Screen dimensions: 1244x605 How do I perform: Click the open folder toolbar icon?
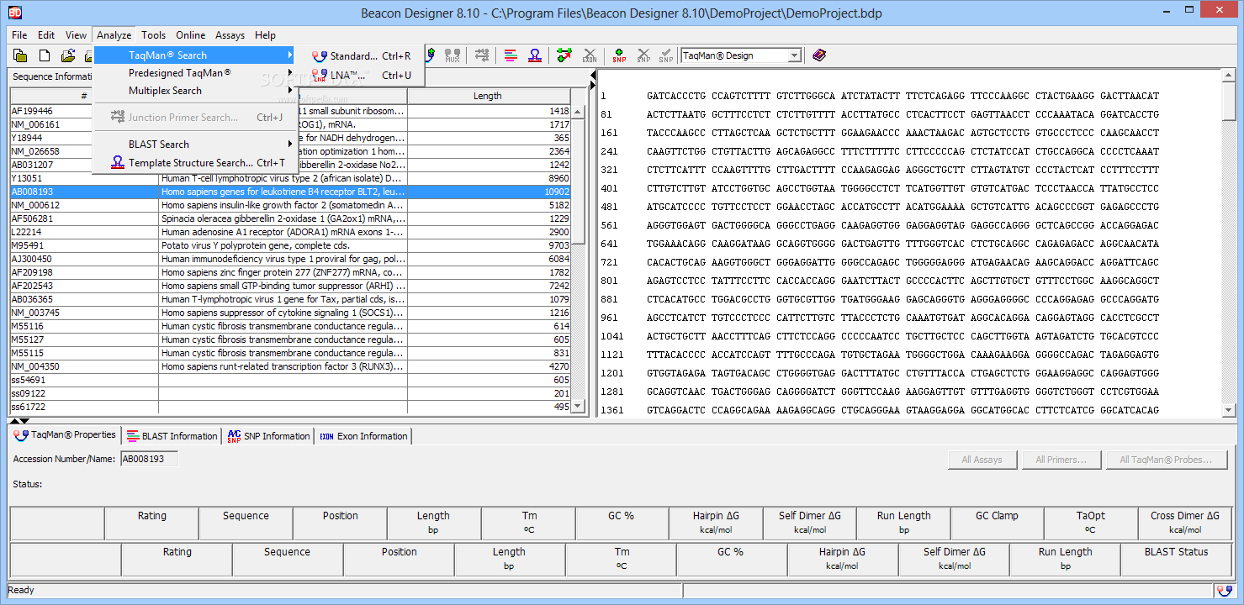pyautogui.click(x=68, y=55)
